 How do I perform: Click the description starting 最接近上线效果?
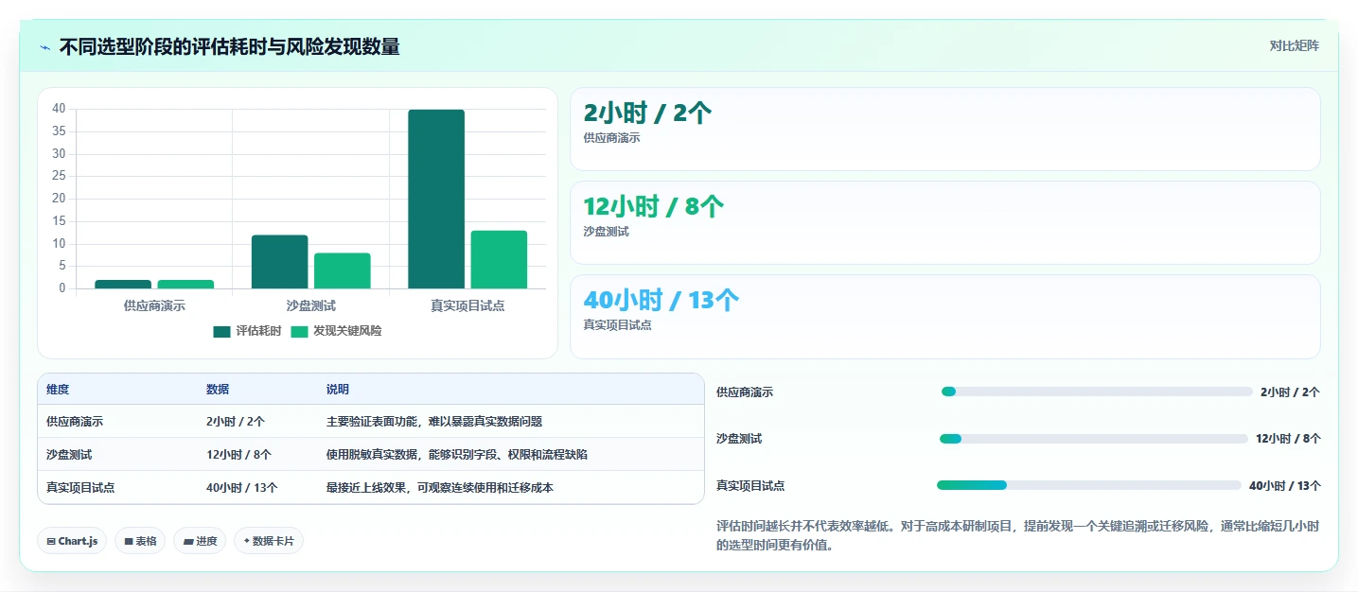point(440,488)
